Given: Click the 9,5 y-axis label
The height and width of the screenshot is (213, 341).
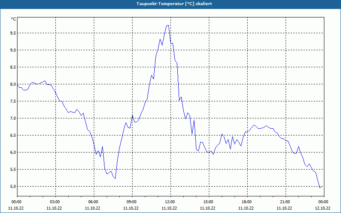Looking at the screenshot, I should (x=13, y=33).
